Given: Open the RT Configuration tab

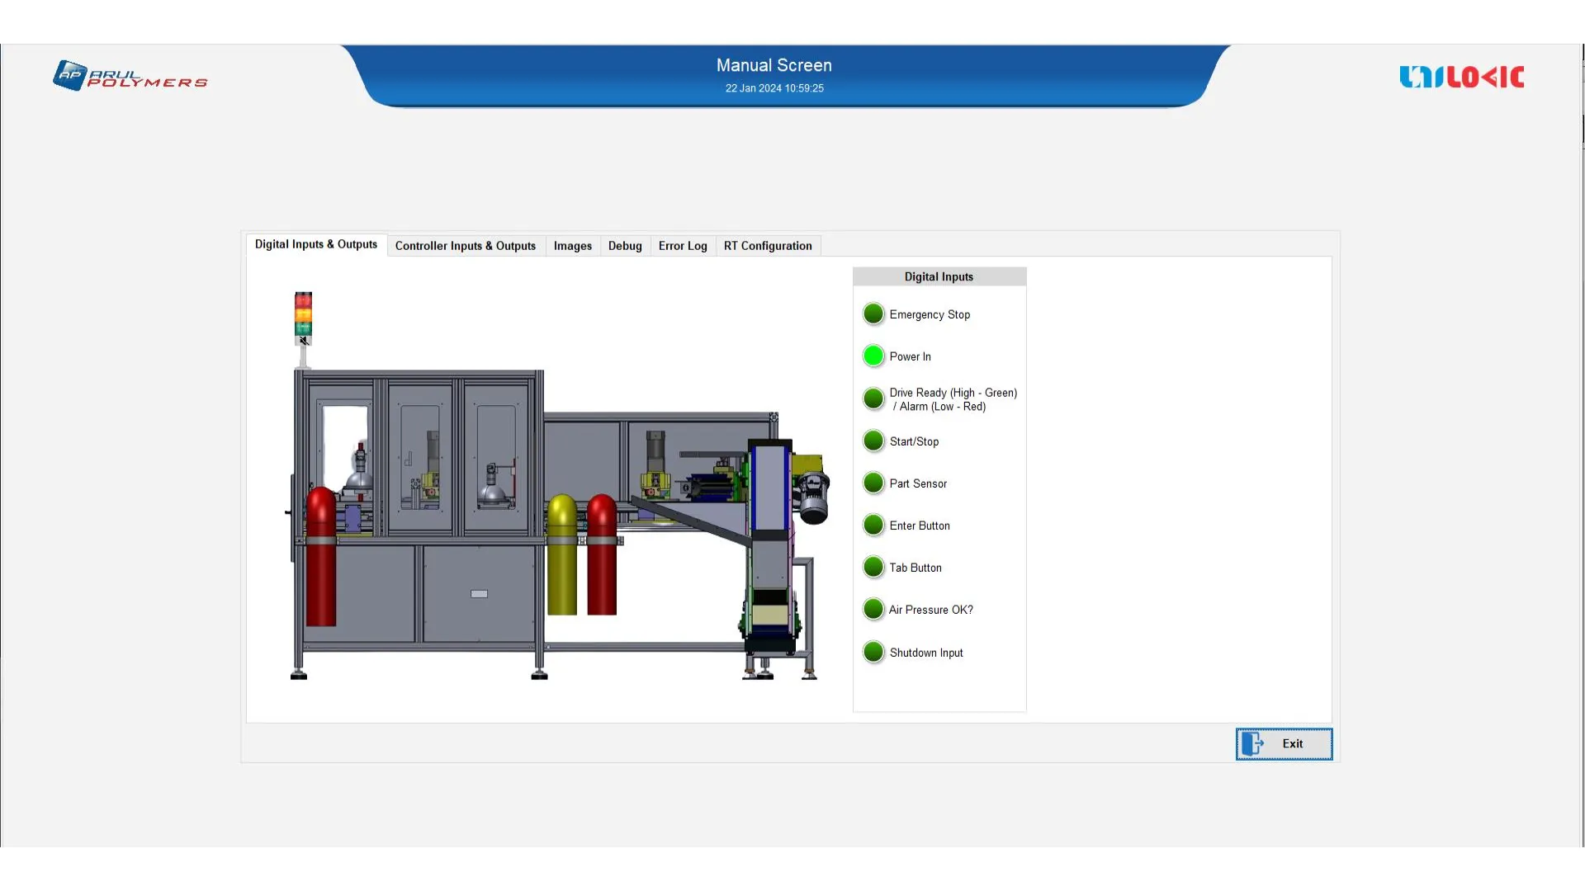Looking at the screenshot, I should click(x=768, y=246).
